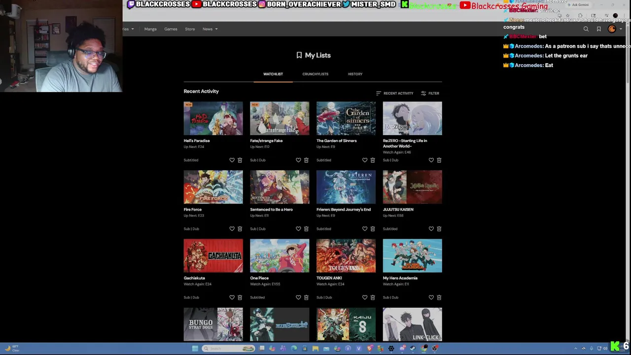The height and width of the screenshot is (355, 631).
Task: Click the Windows Start button
Action: point(195,349)
